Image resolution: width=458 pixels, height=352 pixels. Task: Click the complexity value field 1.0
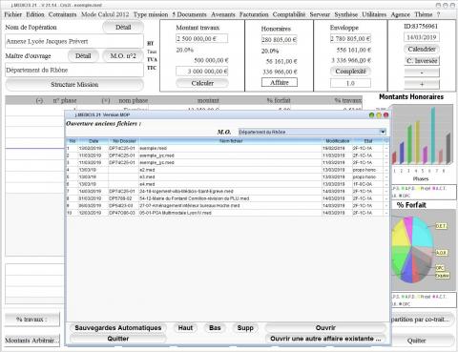pyautogui.click(x=350, y=83)
